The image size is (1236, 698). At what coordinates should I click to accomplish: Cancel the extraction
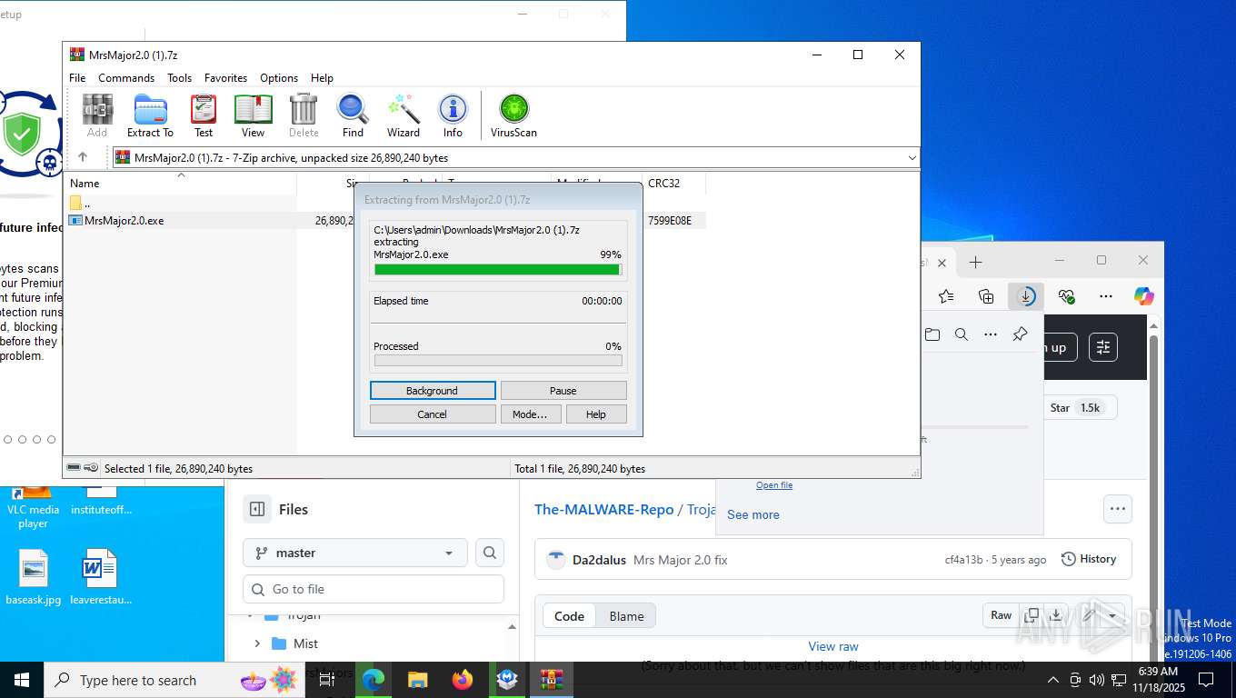click(x=433, y=414)
